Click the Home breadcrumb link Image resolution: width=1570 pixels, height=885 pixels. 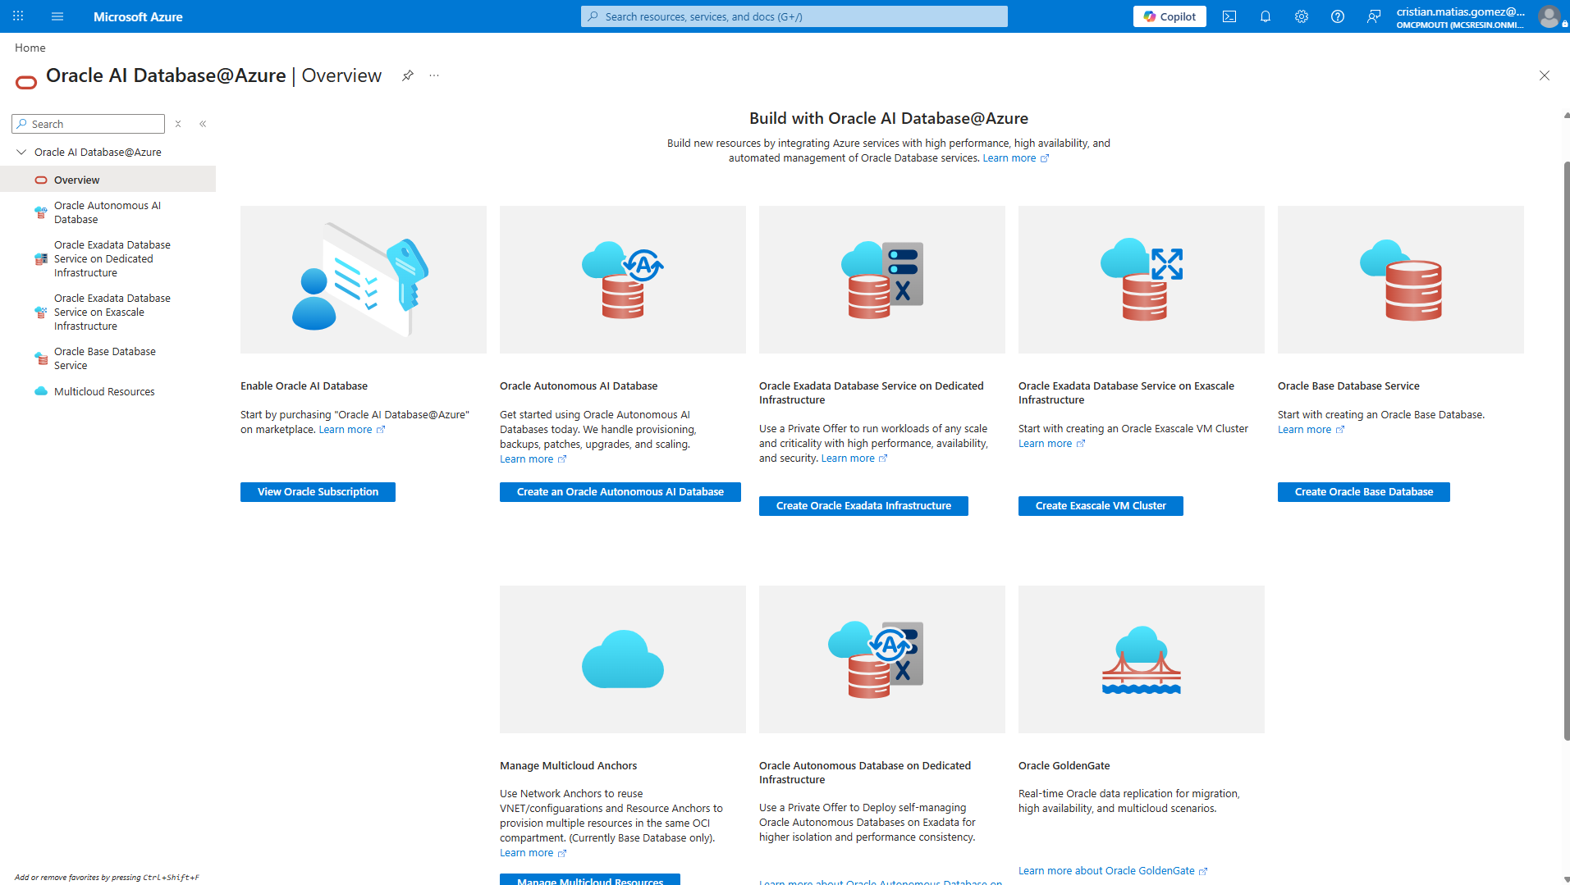(x=30, y=48)
